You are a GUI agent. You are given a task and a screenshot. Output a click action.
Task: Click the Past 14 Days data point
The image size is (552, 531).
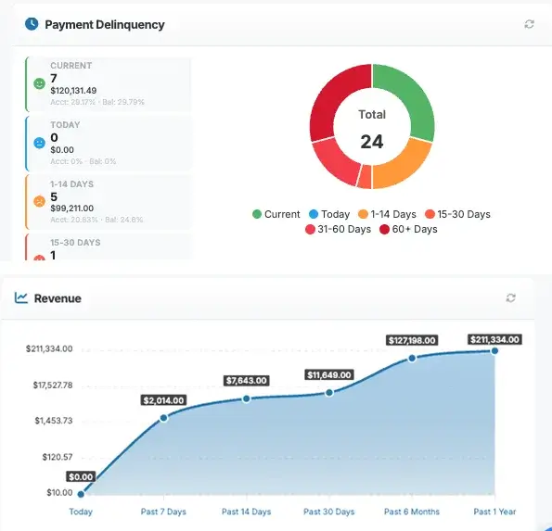247,398
